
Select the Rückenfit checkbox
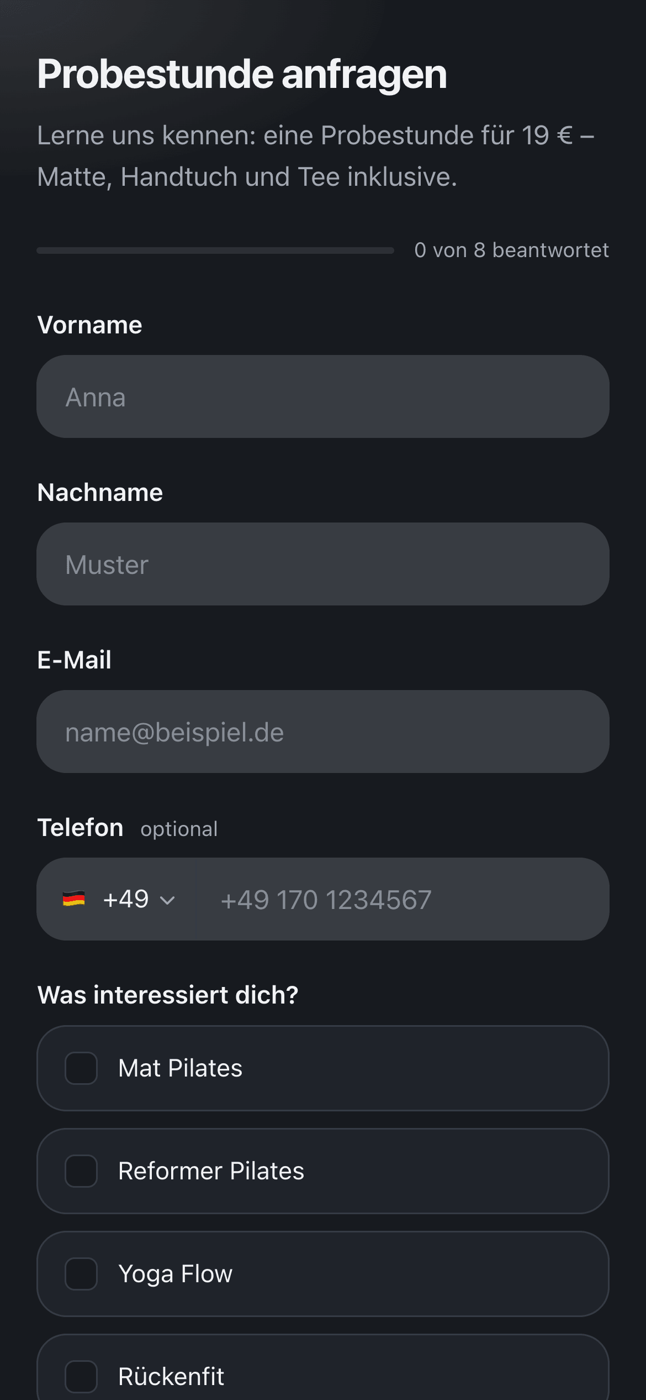pos(81,1376)
